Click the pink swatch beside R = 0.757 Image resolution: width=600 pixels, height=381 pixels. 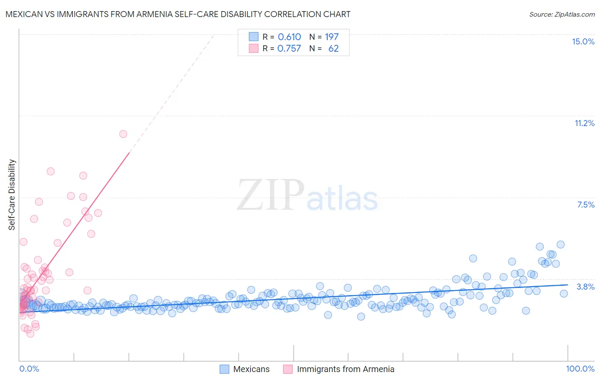[253, 48]
